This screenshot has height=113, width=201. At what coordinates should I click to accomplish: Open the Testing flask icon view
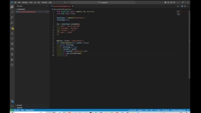pyautogui.click(x=12, y=33)
